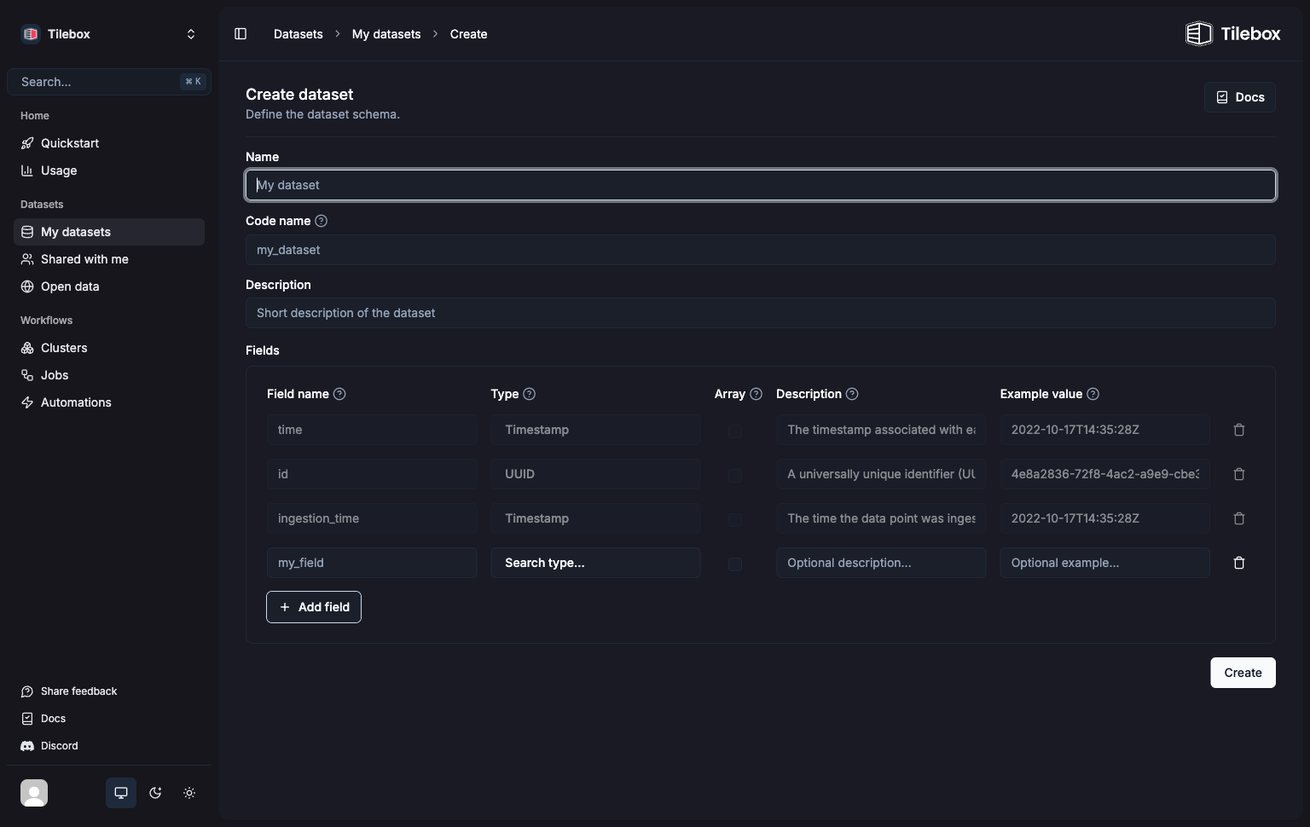Toggle Array checkbox for time field

pos(734,431)
